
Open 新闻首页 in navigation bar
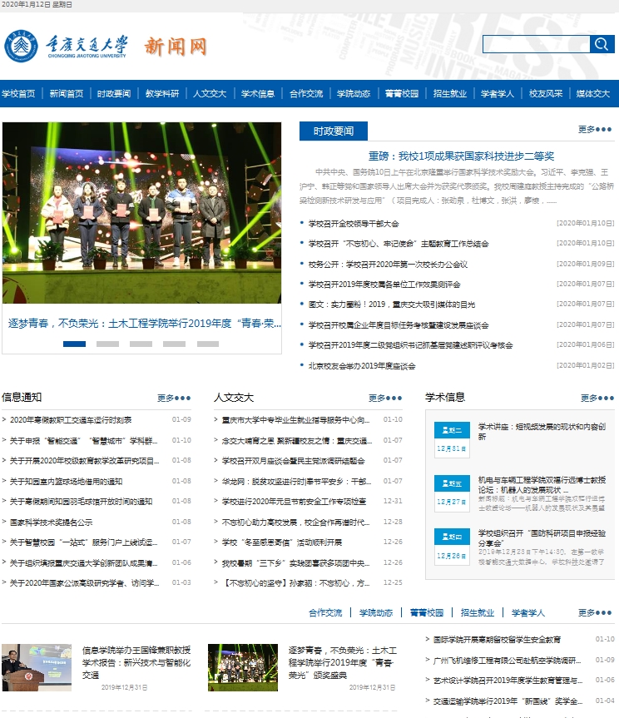click(x=67, y=93)
